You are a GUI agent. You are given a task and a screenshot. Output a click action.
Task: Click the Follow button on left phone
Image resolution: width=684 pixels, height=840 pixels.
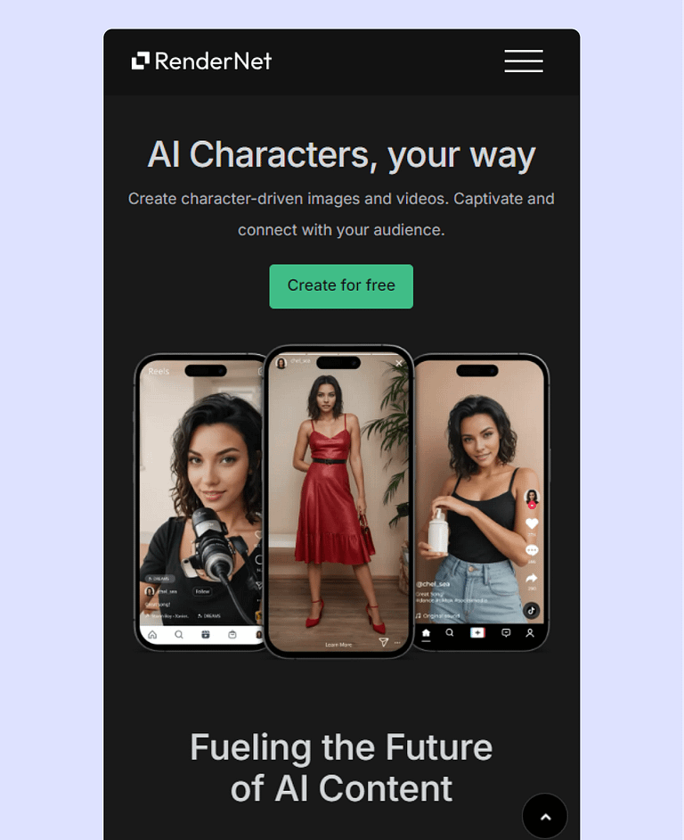click(202, 591)
